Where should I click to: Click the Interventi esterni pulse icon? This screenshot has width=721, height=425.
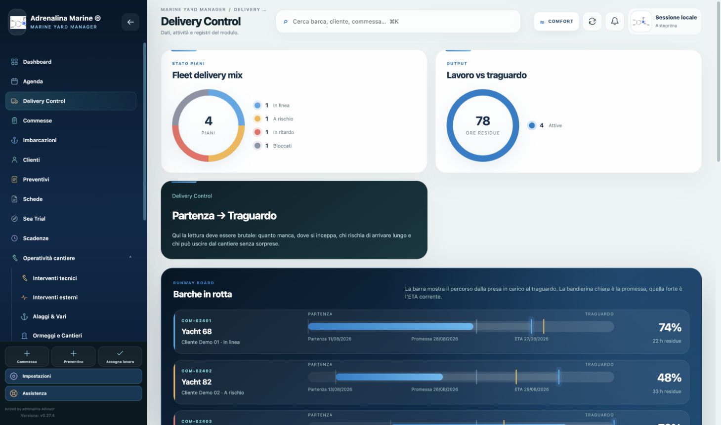(x=24, y=297)
